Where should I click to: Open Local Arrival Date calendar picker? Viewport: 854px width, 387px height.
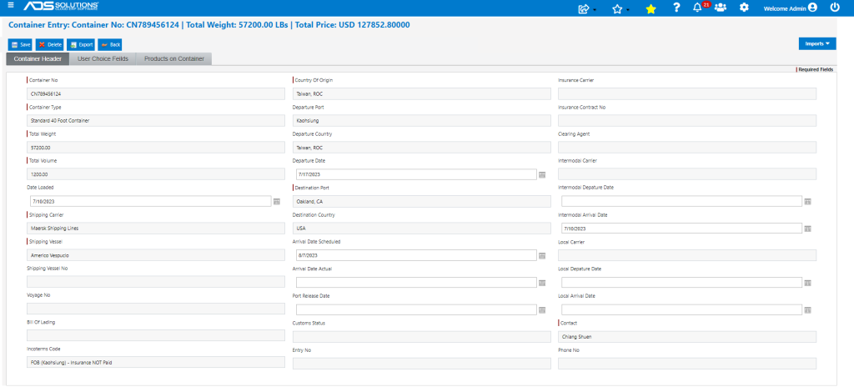tap(807, 309)
